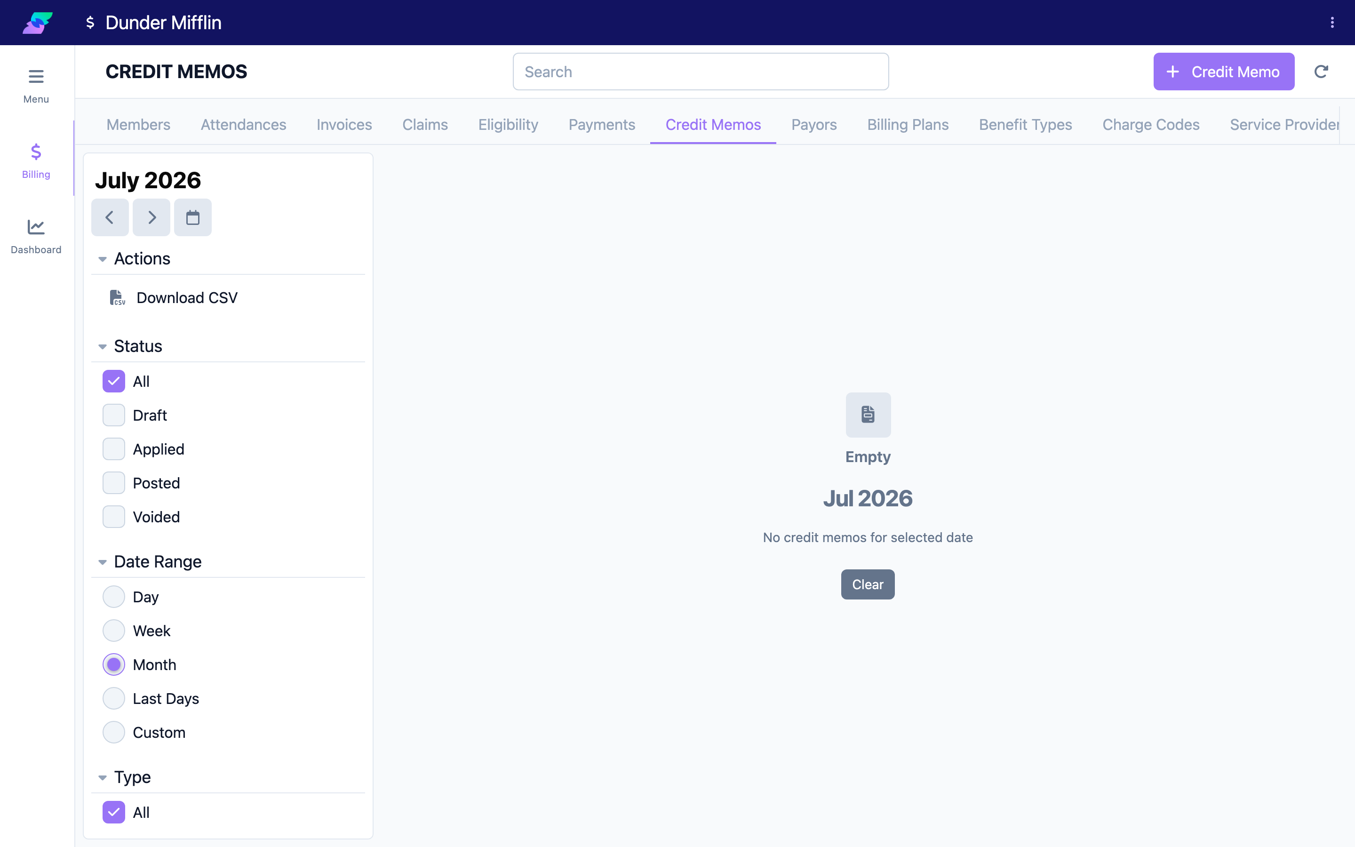
Task: Click the dollar icon beside Dunder Mifflin
Action: coord(90,23)
